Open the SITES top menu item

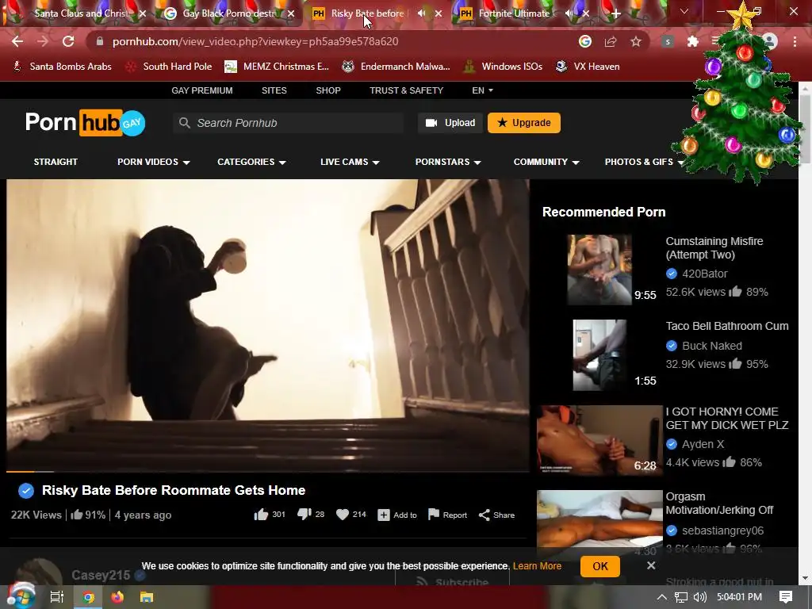pos(274,90)
